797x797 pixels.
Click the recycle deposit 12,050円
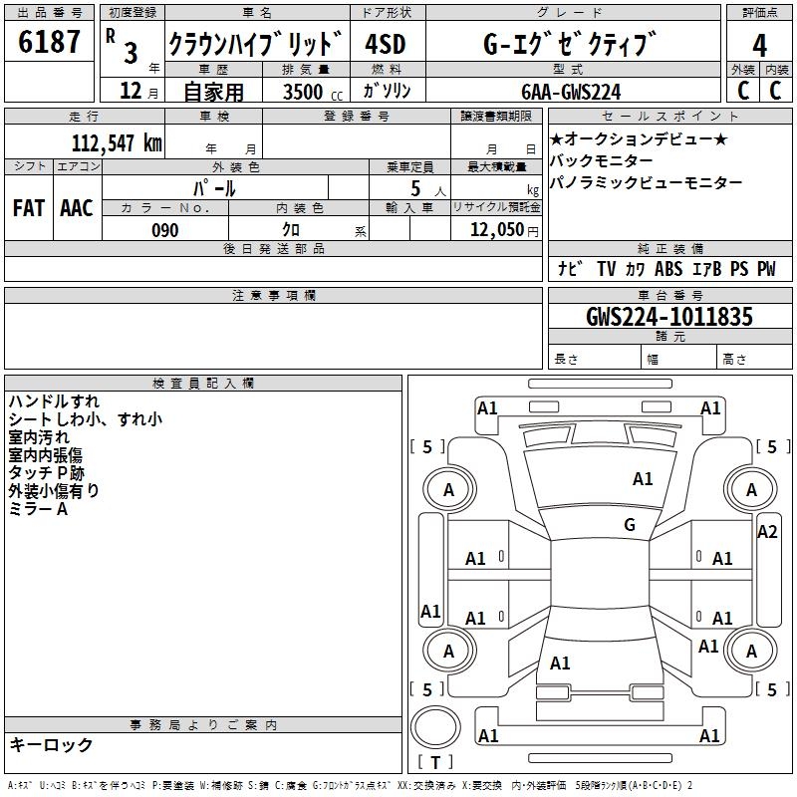click(x=504, y=230)
